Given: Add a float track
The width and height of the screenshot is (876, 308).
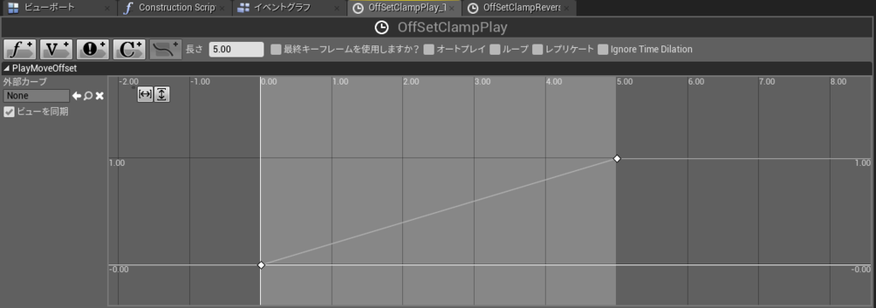Looking at the screenshot, I should click(x=20, y=49).
